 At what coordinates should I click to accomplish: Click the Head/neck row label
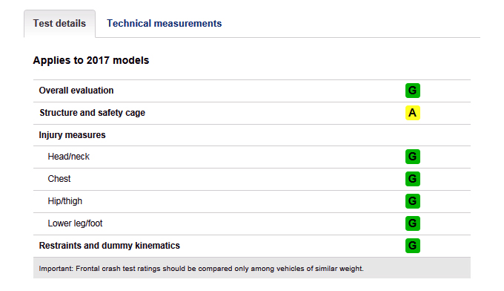pos(68,157)
